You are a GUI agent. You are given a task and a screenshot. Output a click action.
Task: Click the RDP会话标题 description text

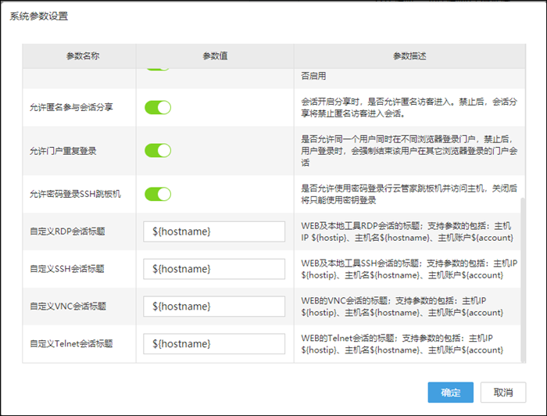pyautogui.click(x=406, y=231)
